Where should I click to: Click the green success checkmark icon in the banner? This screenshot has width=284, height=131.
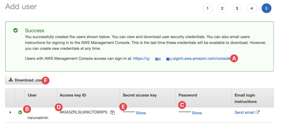(15, 30)
